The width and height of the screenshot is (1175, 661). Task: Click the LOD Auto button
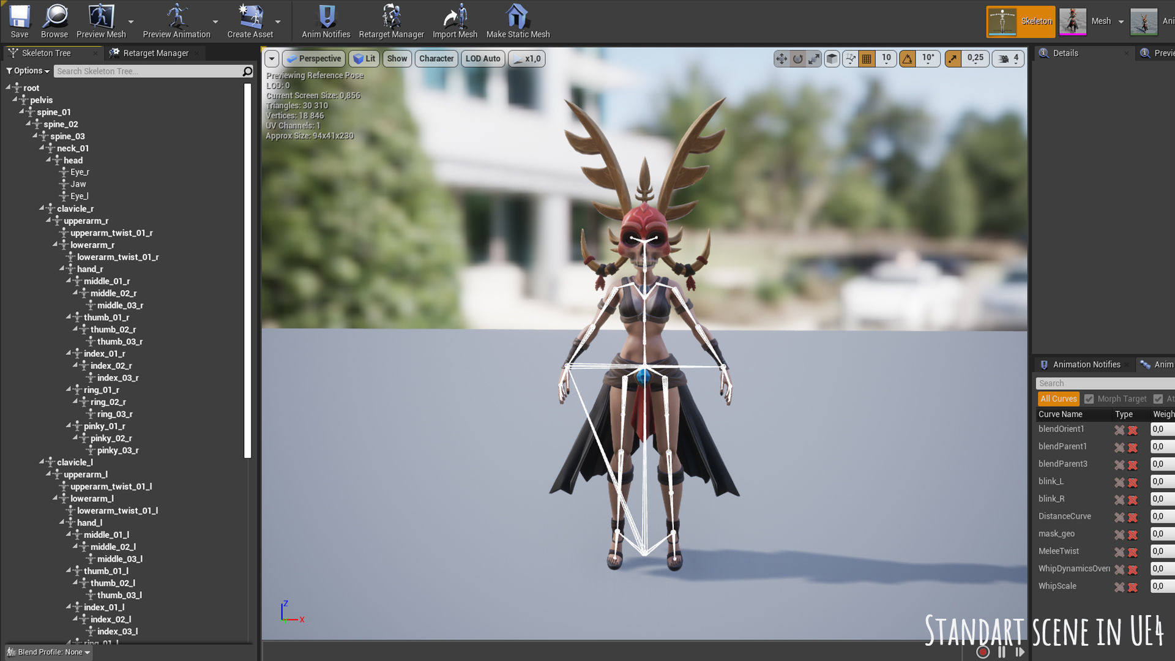tap(483, 59)
